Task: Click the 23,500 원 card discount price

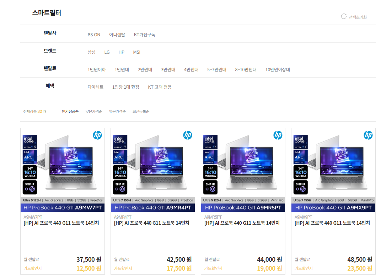Action: pyautogui.click(x=360, y=269)
